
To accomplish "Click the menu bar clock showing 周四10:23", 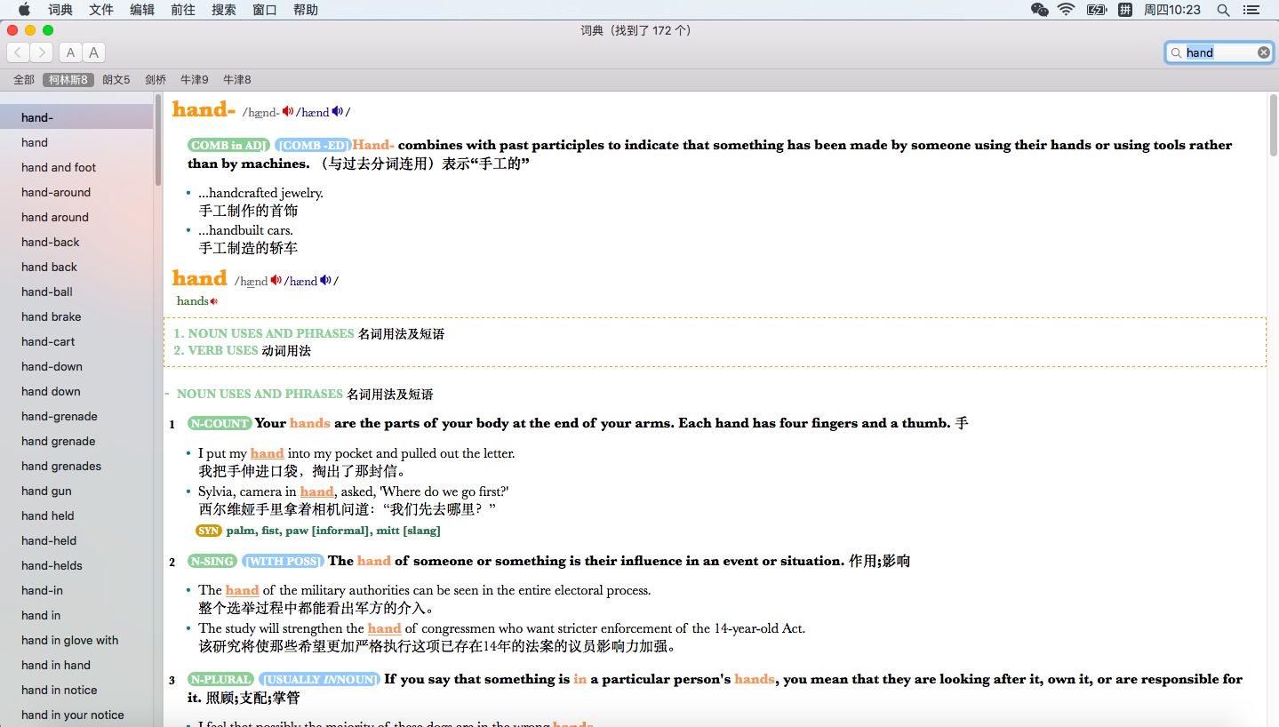I will (1171, 10).
